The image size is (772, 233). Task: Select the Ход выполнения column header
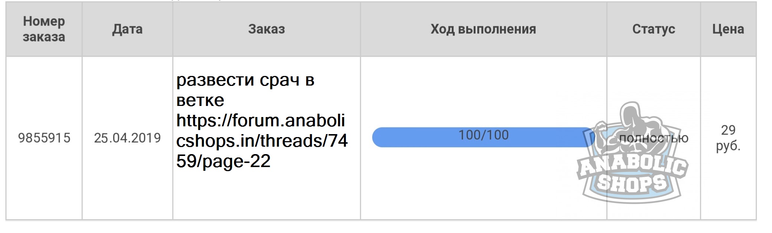coord(483,29)
